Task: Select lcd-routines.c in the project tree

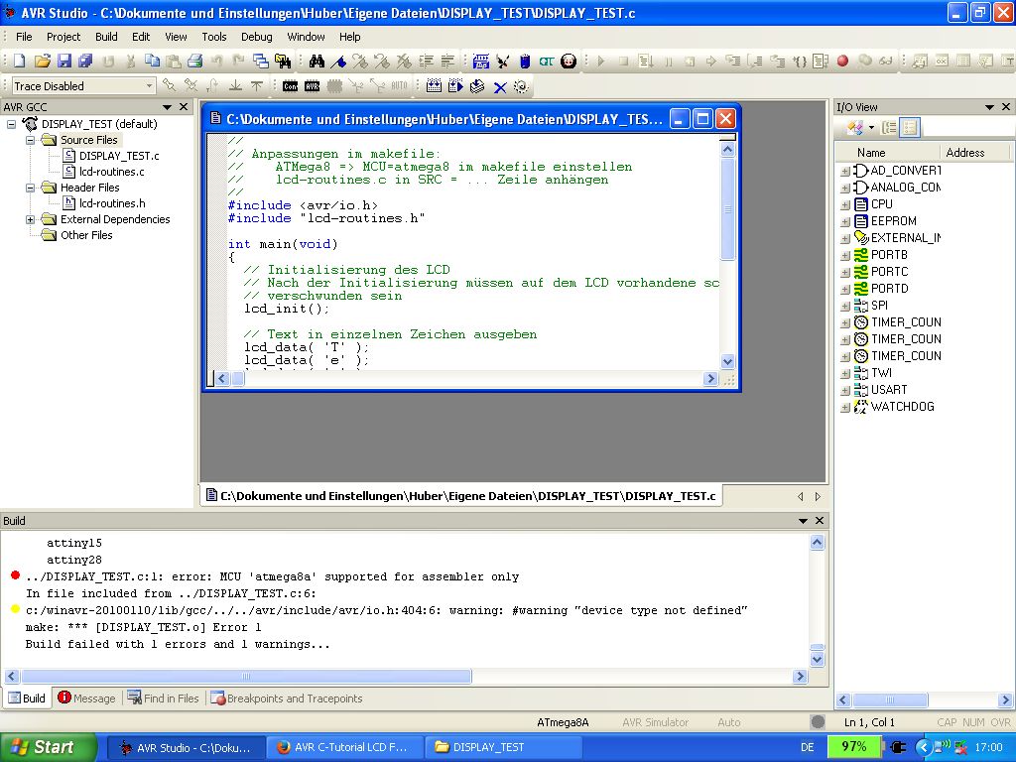Action: 111,172
